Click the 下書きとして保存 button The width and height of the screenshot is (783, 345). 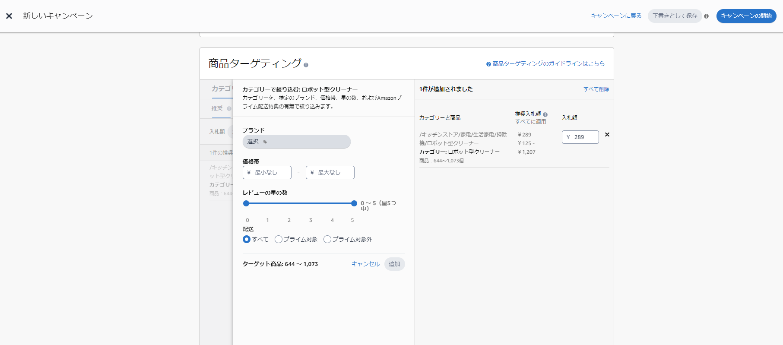point(675,16)
